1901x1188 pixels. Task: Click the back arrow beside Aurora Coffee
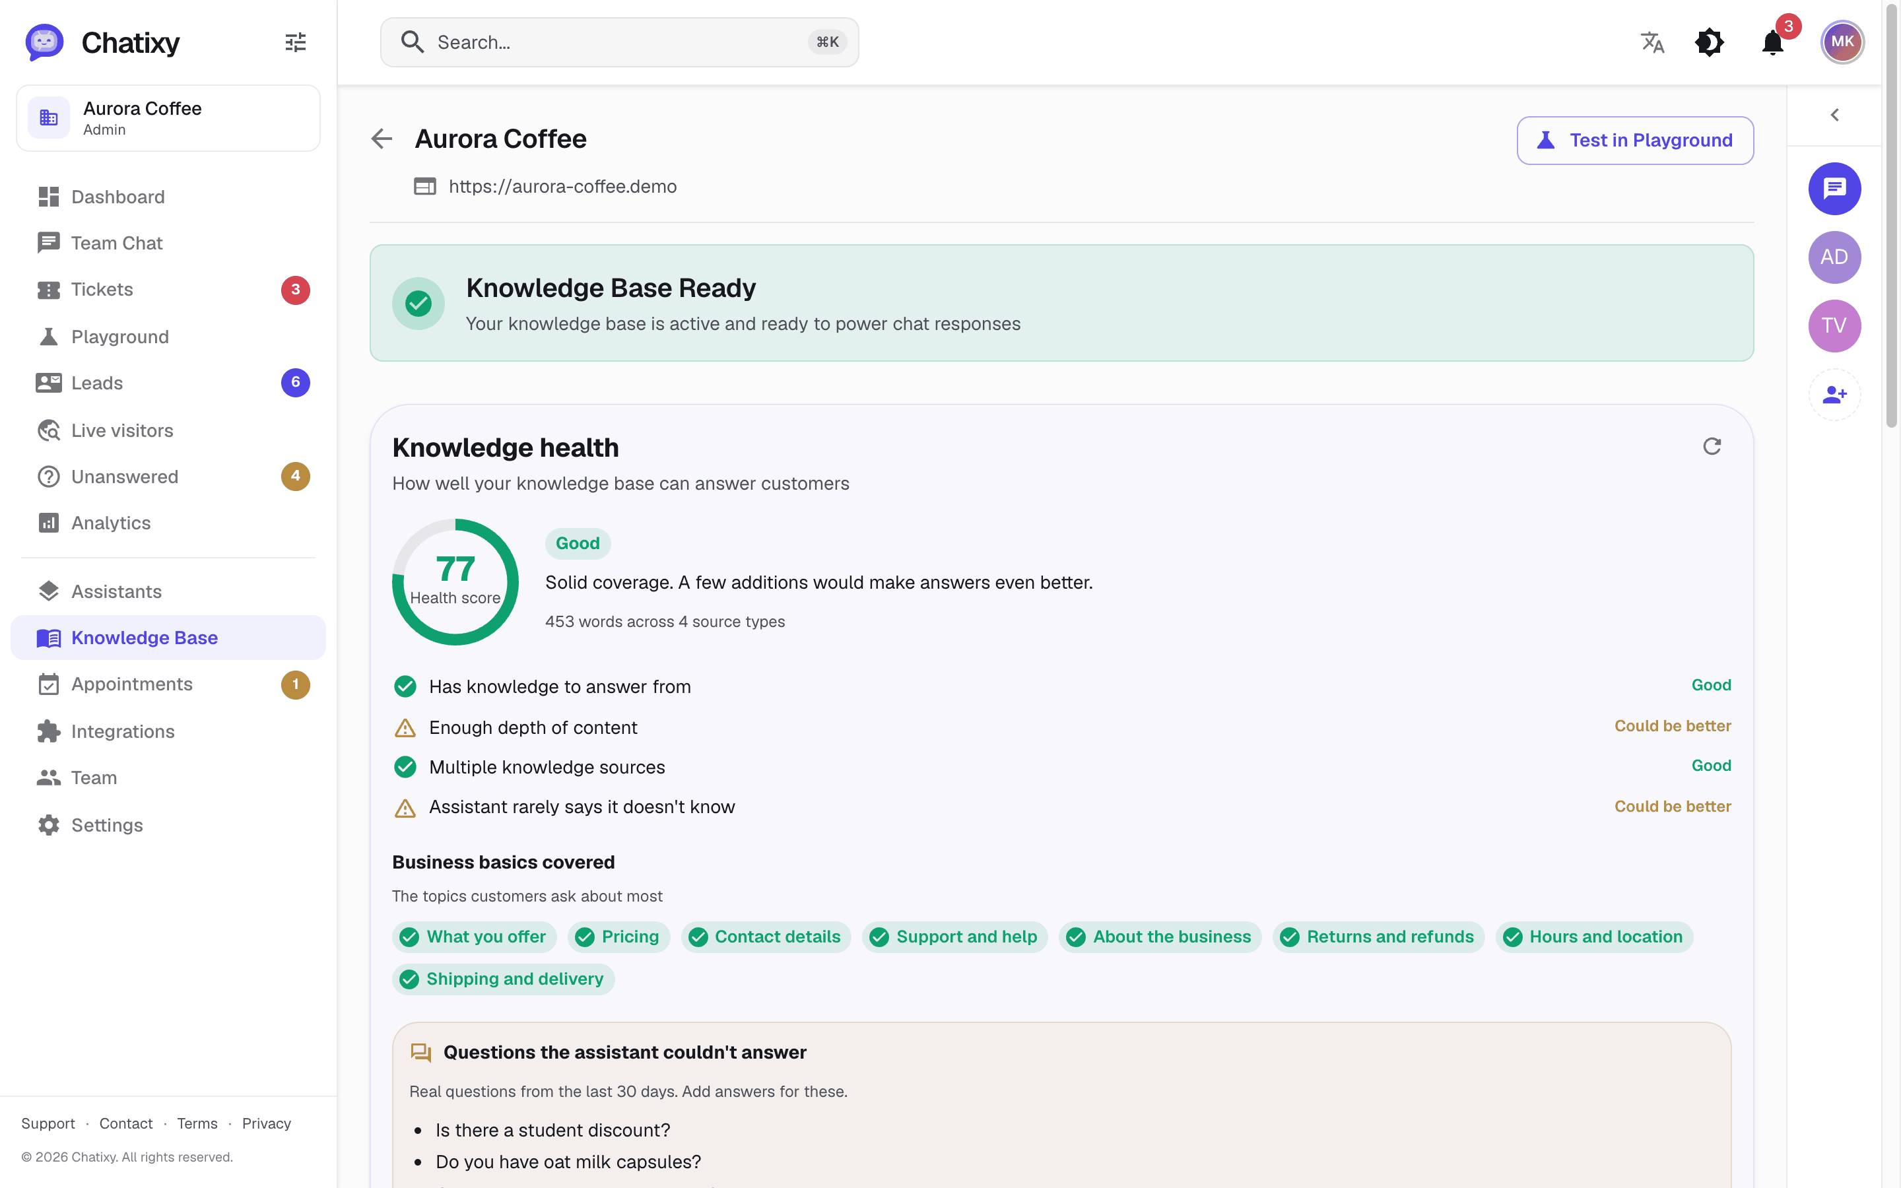pos(382,139)
